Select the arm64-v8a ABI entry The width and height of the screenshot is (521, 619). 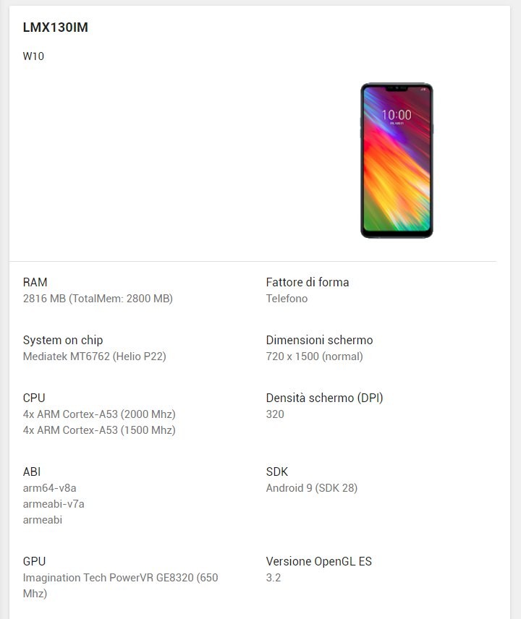50,488
